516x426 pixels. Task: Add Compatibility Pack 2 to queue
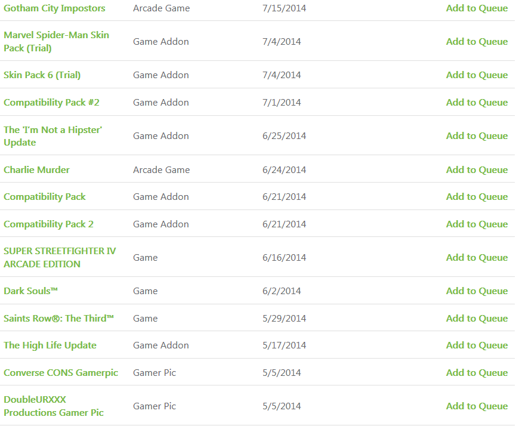click(477, 224)
